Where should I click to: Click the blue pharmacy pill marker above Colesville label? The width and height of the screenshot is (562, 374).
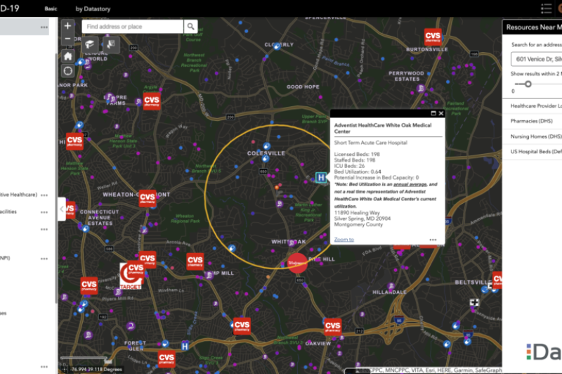pos(266,146)
